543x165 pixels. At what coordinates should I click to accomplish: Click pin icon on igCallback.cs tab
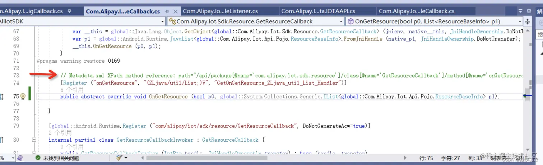click(69, 11)
